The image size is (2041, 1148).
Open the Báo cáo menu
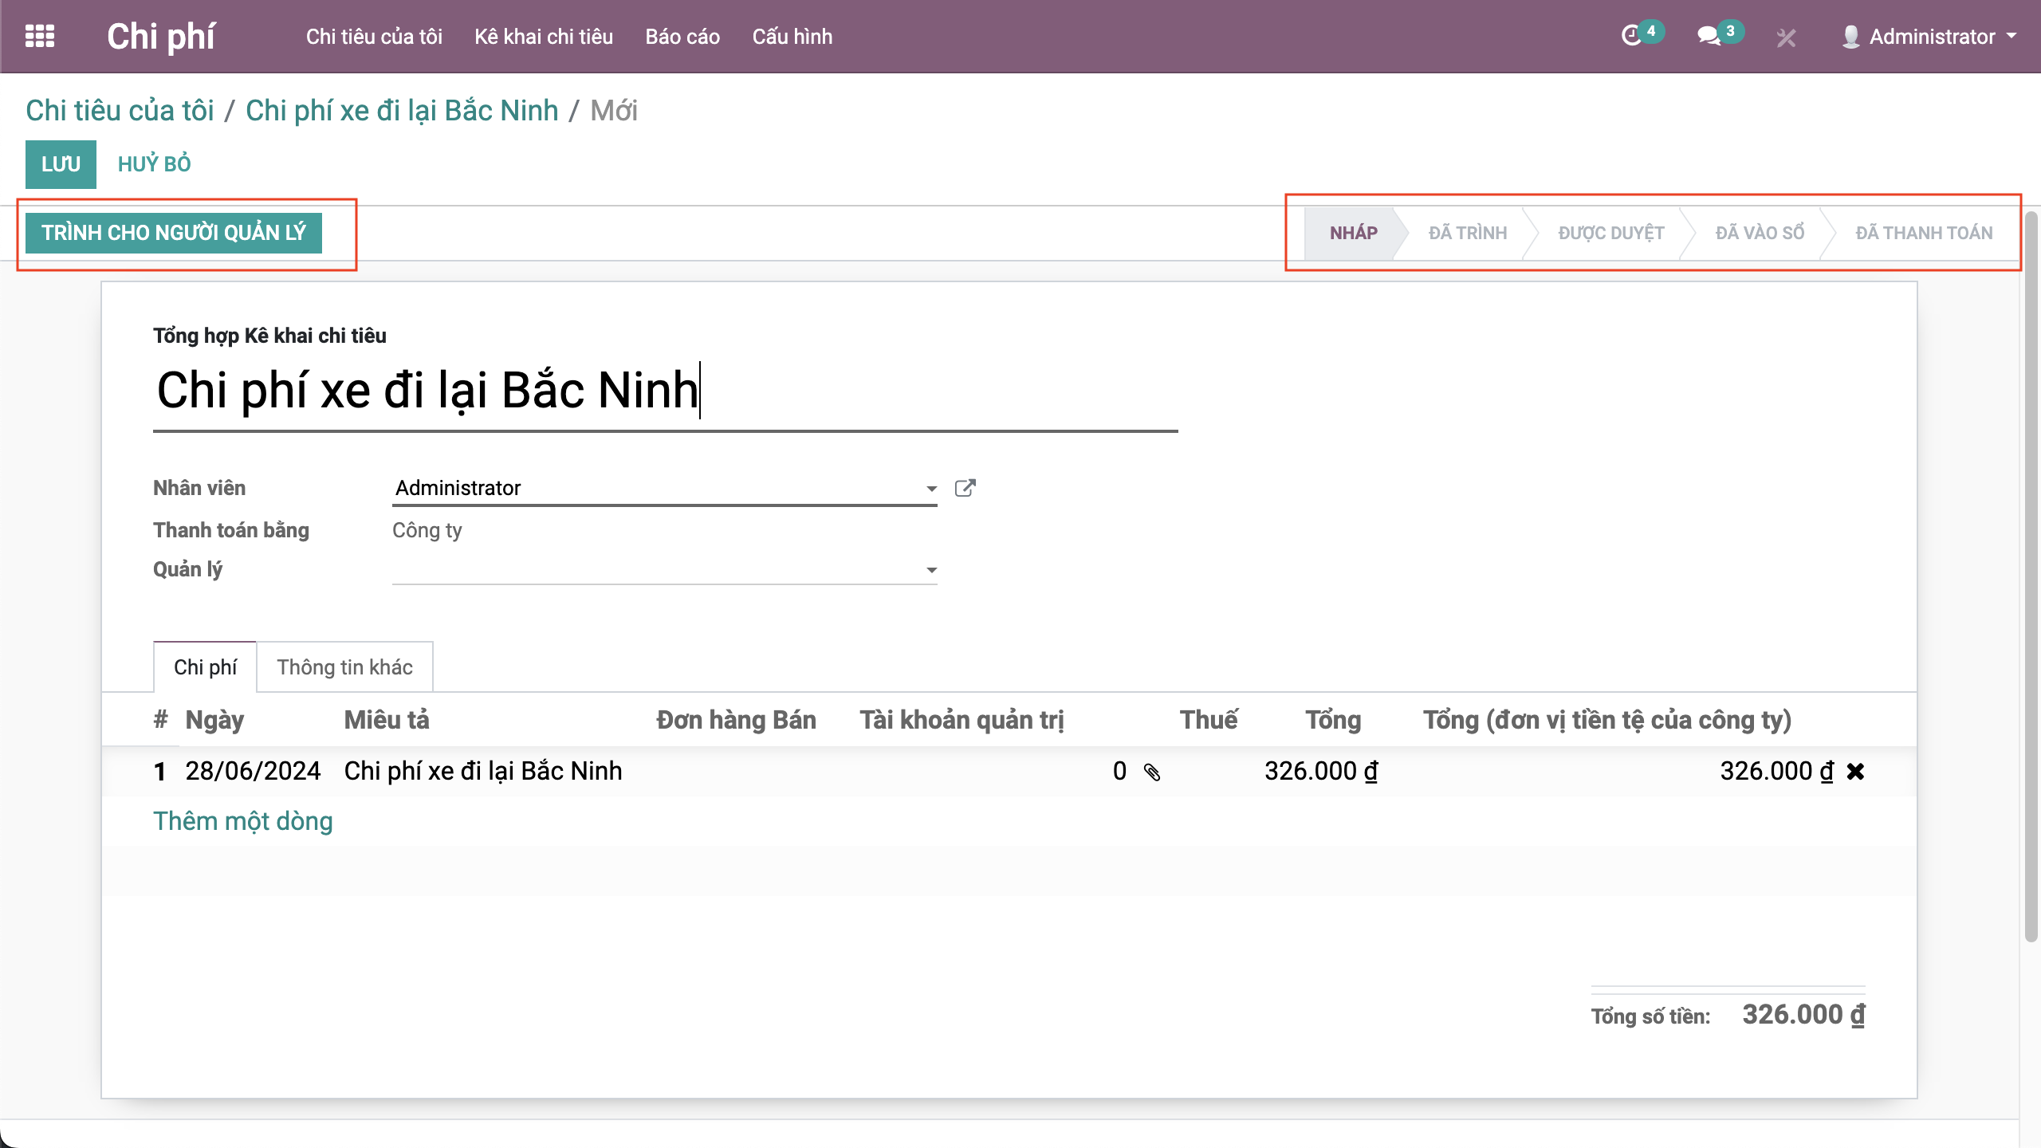coord(682,37)
